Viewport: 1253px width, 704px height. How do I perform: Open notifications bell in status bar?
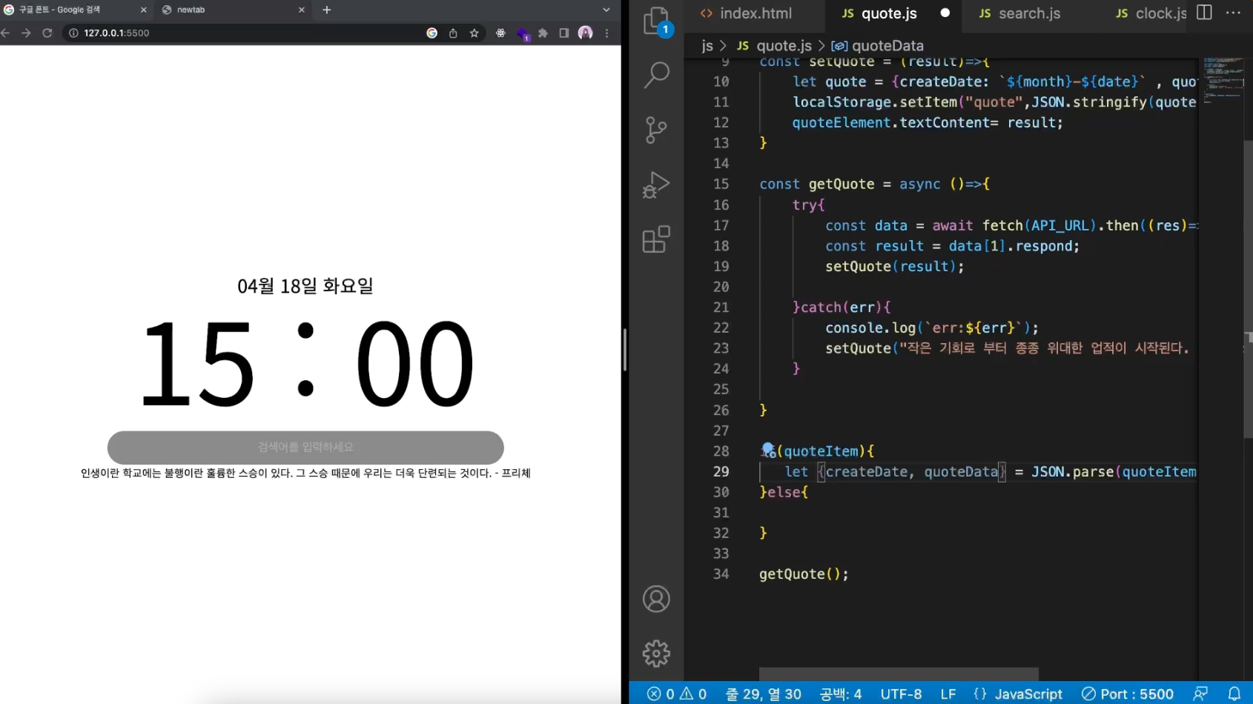click(1234, 694)
